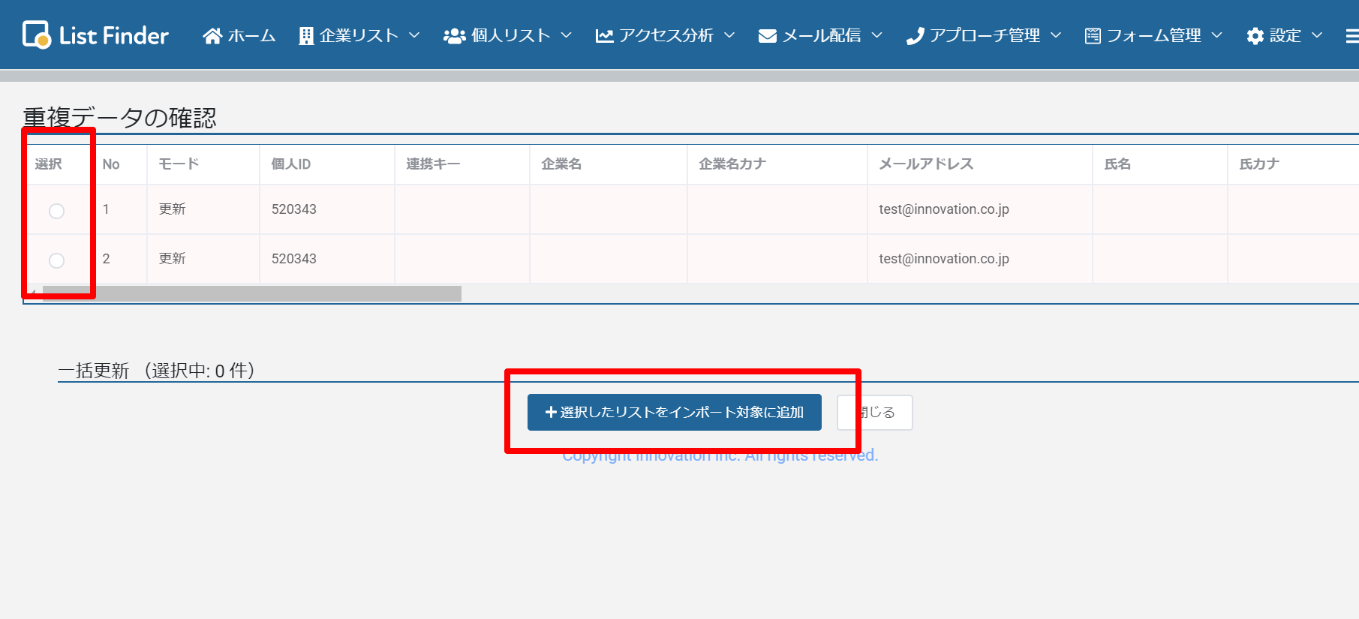Open the ホーム menu item
This screenshot has width=1359, height=619.
pos(251,35)
